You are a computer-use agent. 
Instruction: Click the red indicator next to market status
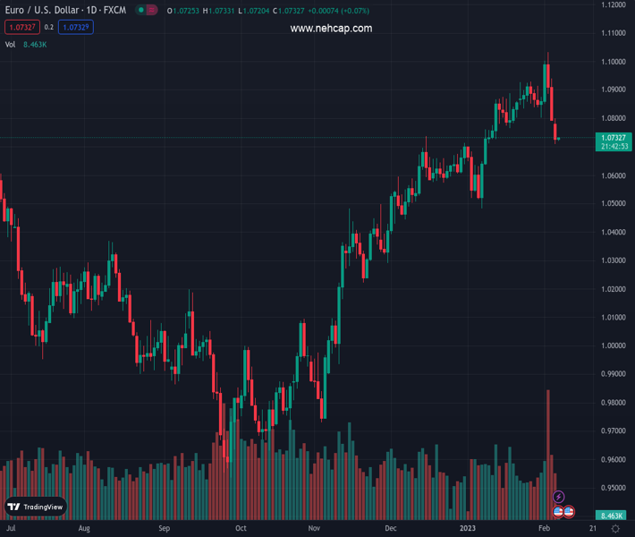pos(151,10)
